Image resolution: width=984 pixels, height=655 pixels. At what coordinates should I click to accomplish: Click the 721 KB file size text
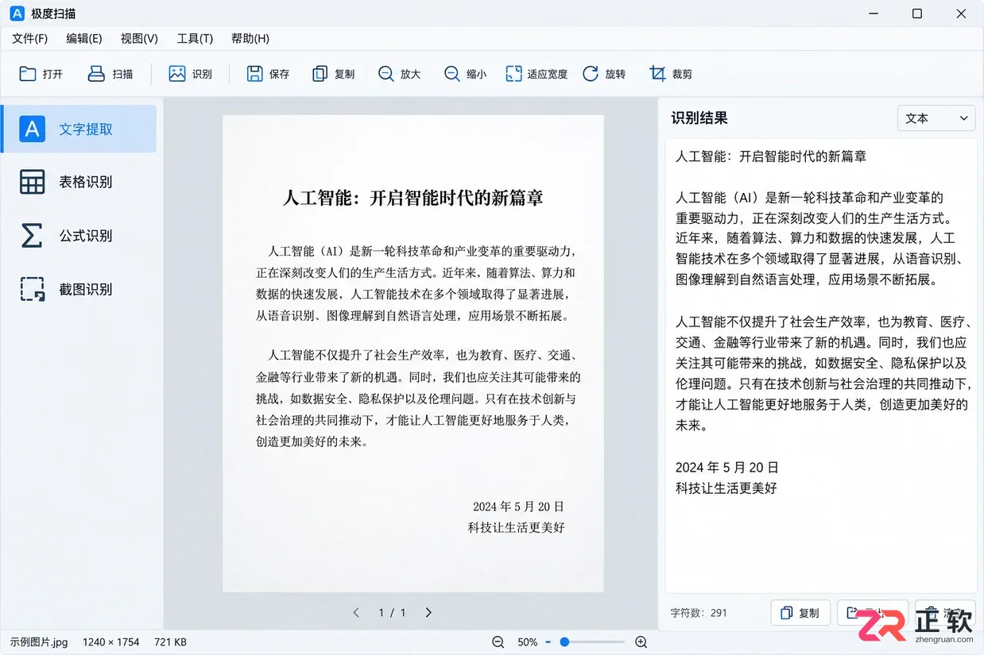coord(170,642)
